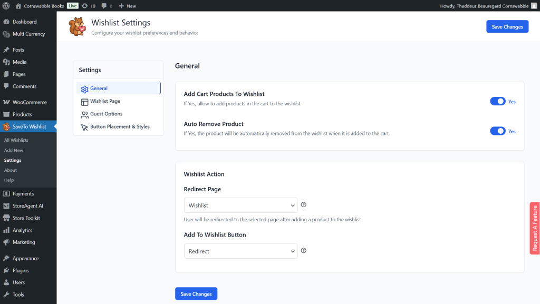Click the people icon beside Guest Options
The height and width of the screenshot is (304, 540).
(85, 114)
